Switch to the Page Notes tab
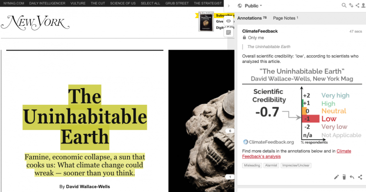 point(285,18)
